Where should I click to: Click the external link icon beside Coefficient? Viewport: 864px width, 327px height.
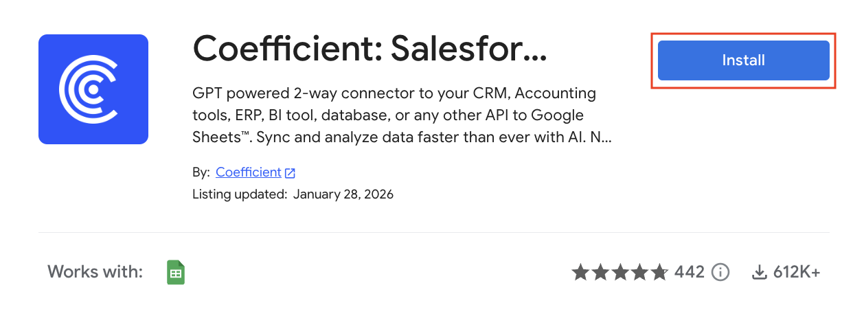tap(291, 173)
